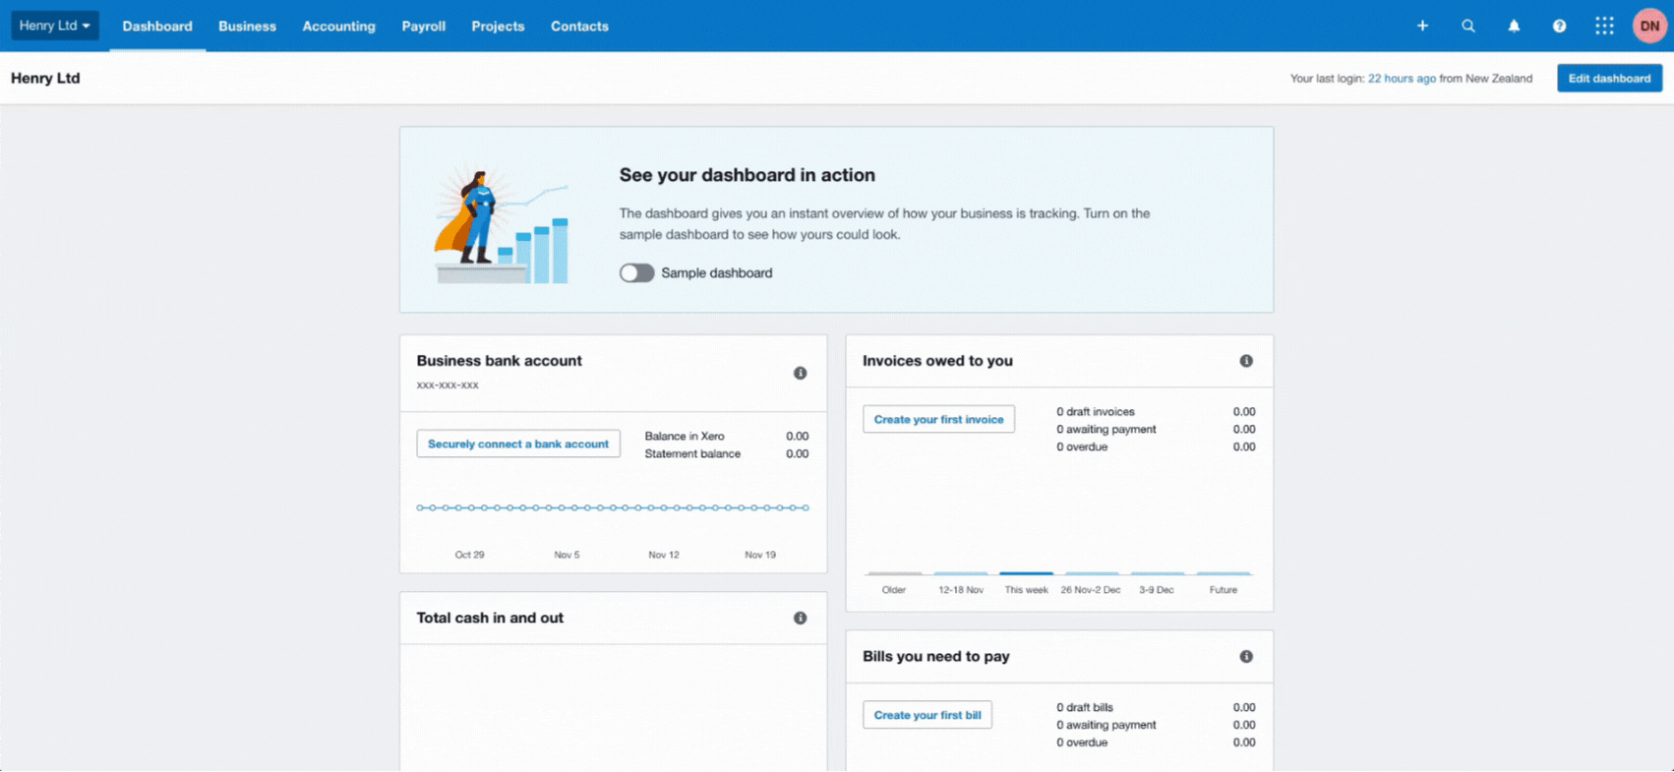Click the plus create-new icon

pos(1422,26)
